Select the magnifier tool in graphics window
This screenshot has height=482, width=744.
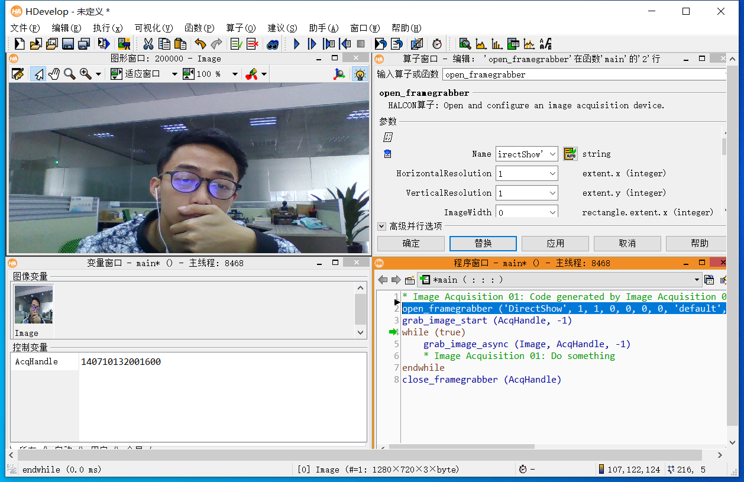[x=70, y=74]
